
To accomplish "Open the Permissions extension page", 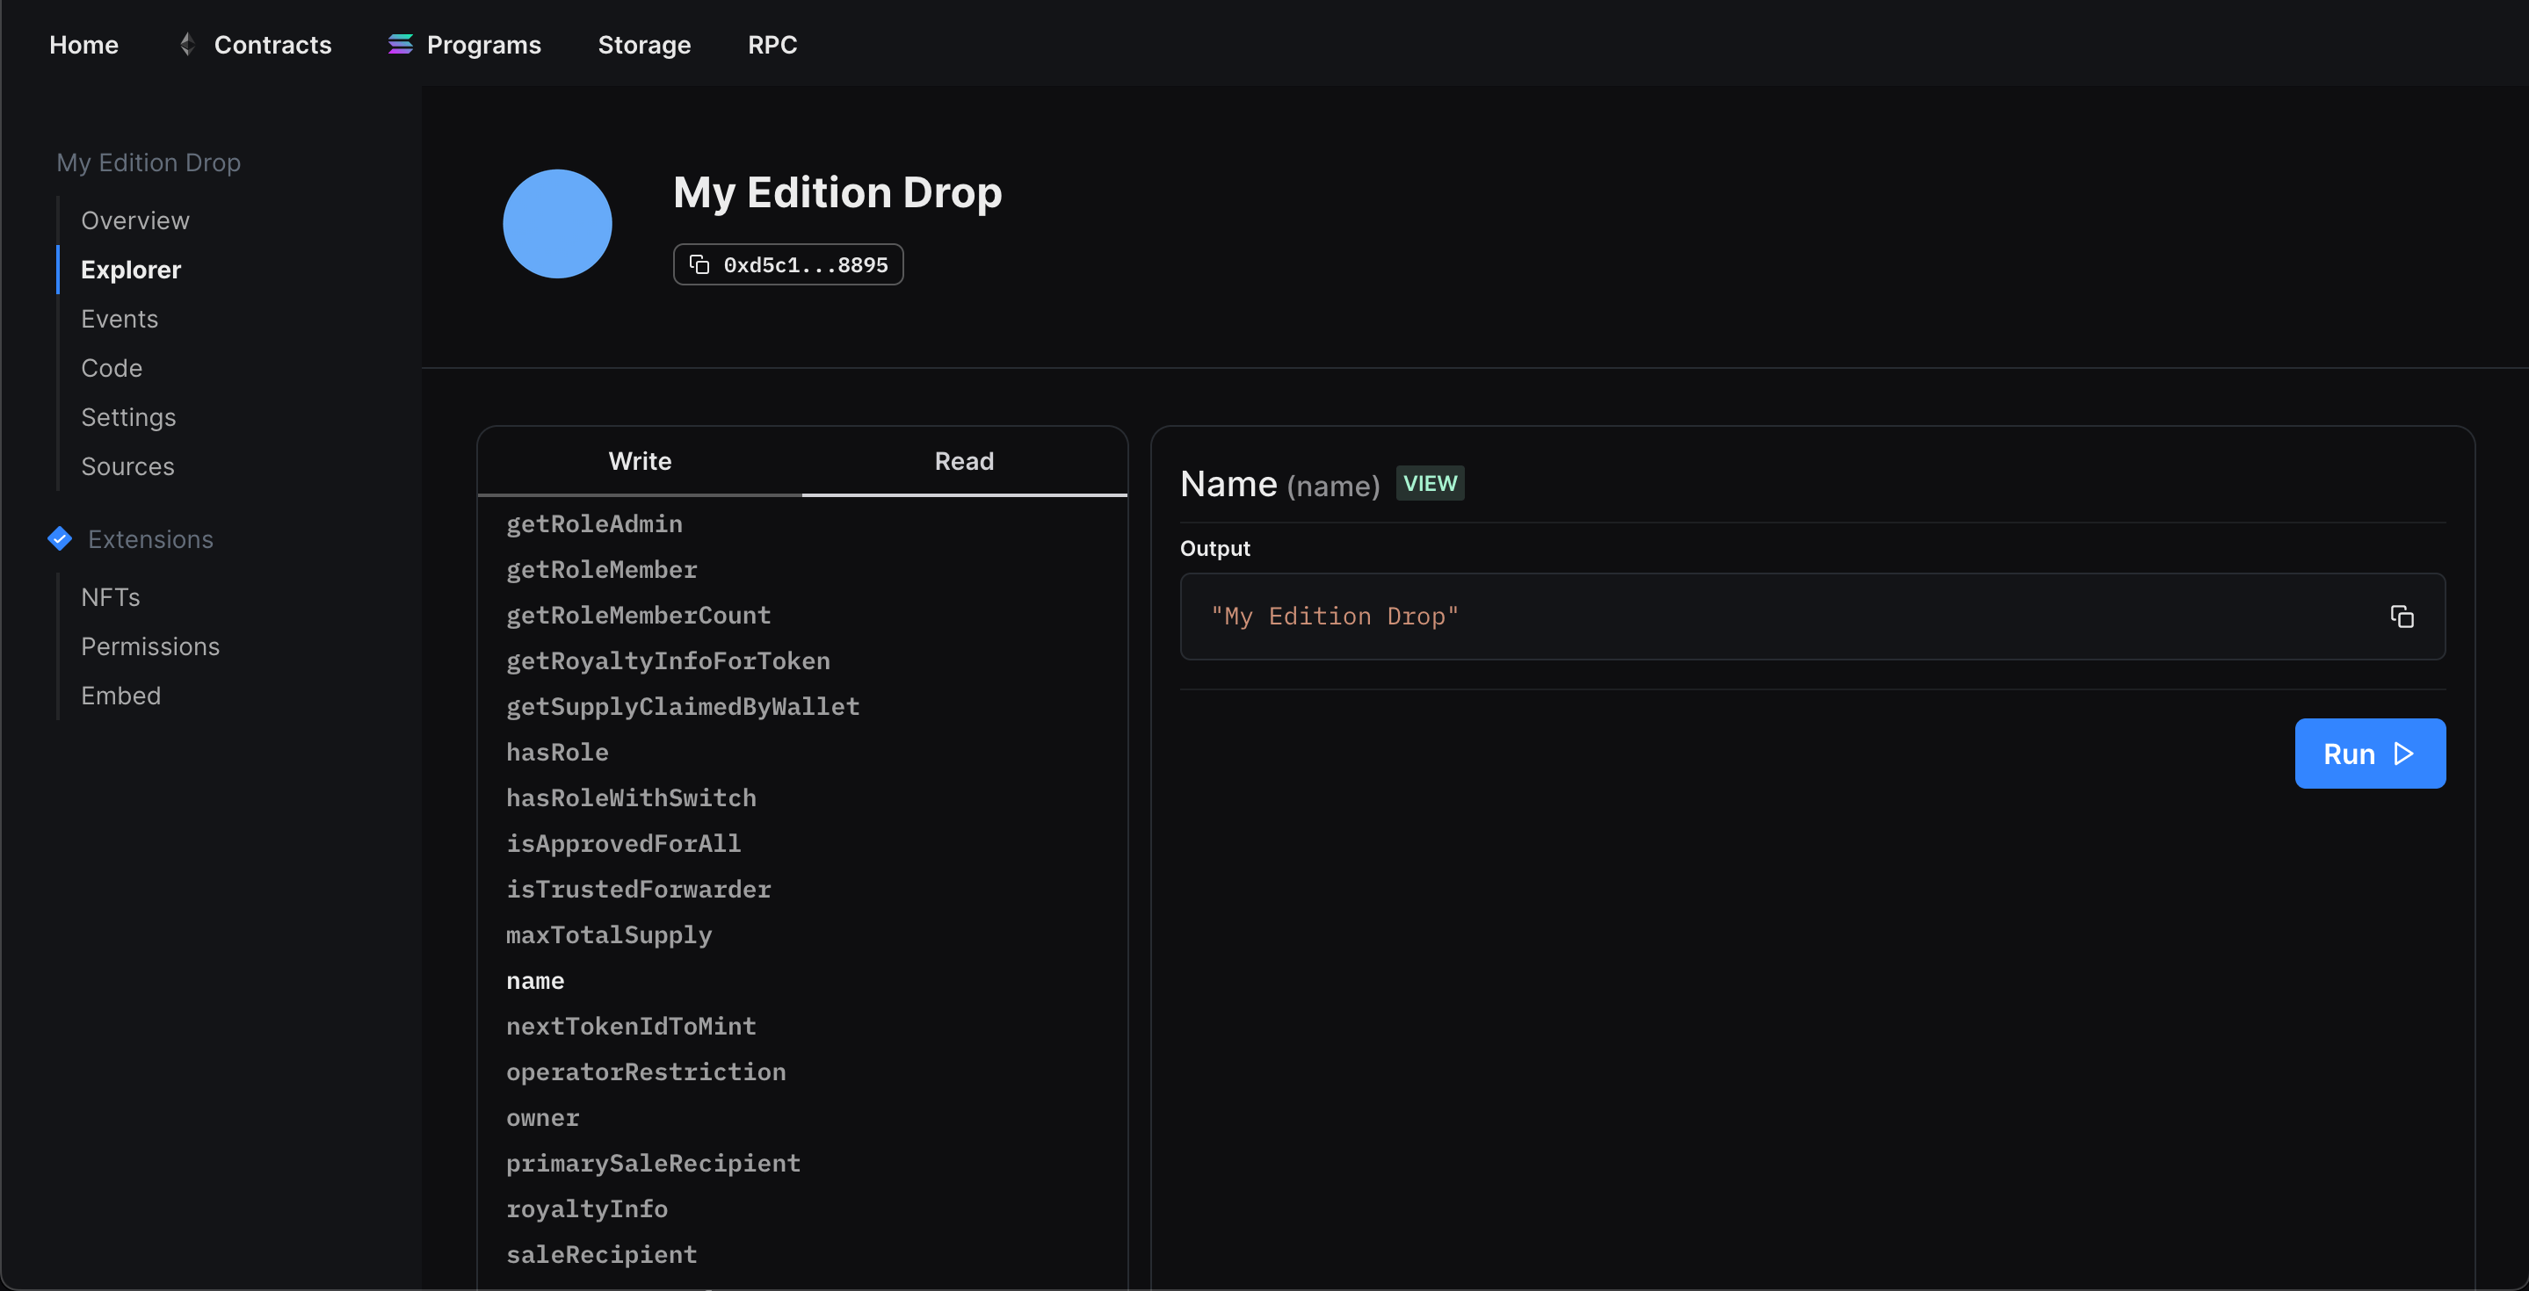I will pos(149,645).
